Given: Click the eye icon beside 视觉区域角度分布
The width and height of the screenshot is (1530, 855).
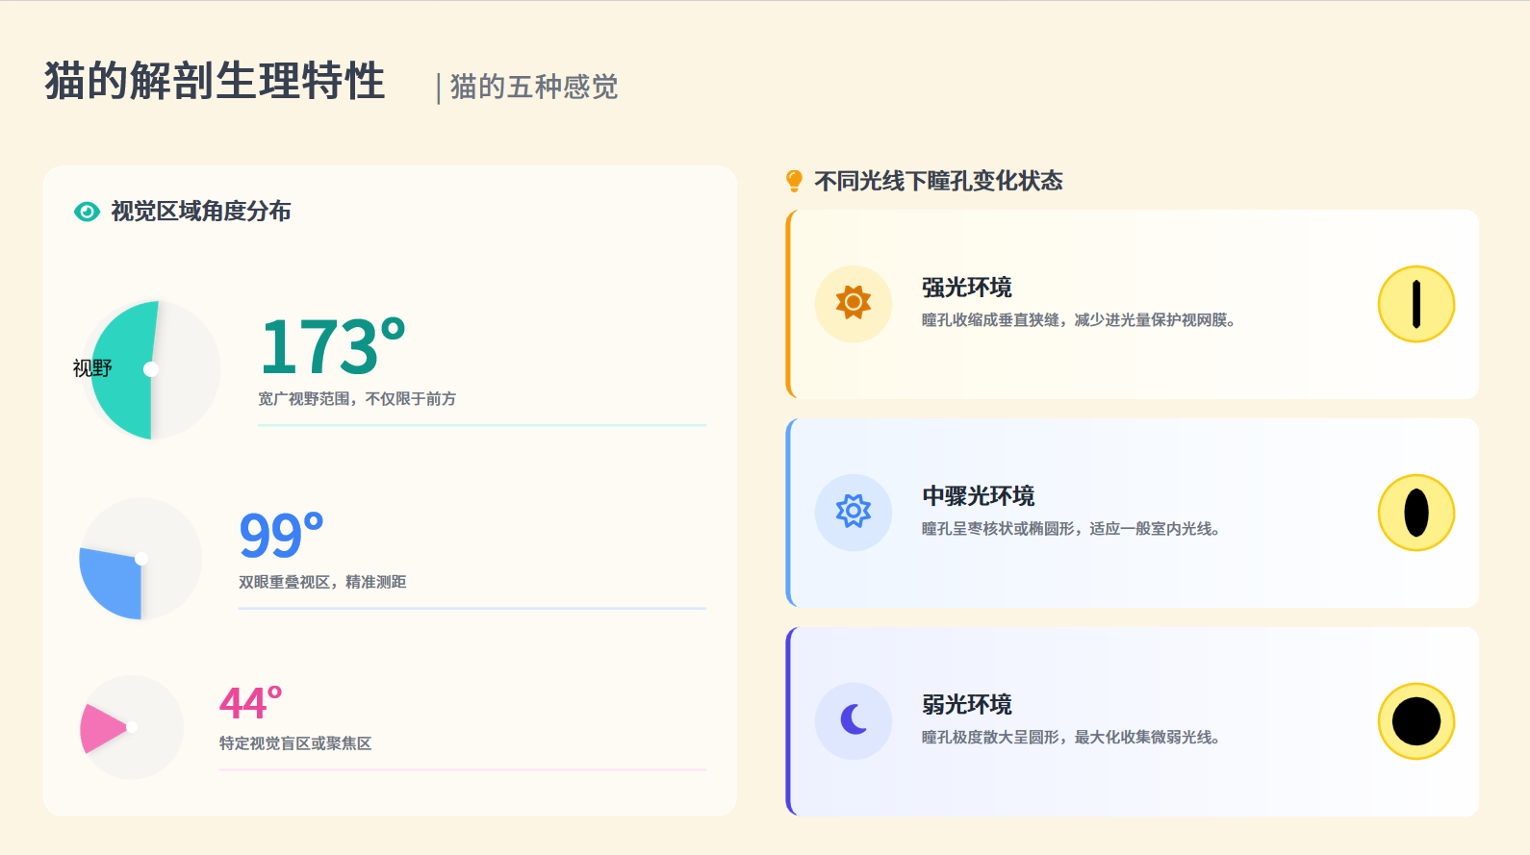Looking at the screenshot, I should (x=87, y=212).
